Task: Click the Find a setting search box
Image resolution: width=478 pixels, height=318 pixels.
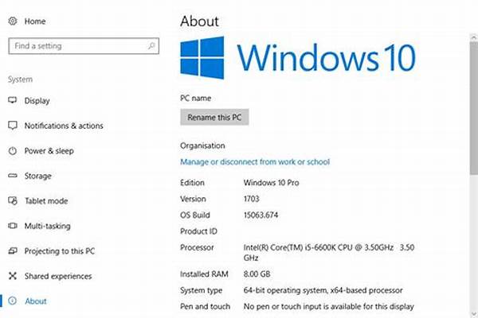Action: click(x=84, y=46)
